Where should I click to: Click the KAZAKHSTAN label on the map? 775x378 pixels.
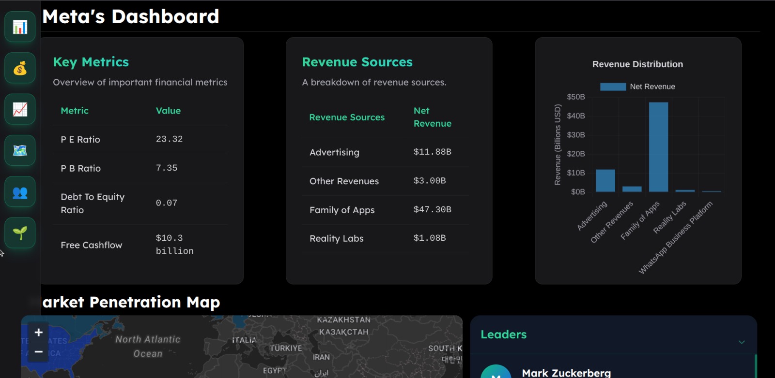(x=343, y=320)
